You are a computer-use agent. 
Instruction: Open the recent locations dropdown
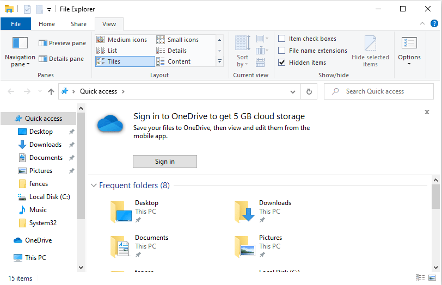pyautogui.click(x=40, y=91)
